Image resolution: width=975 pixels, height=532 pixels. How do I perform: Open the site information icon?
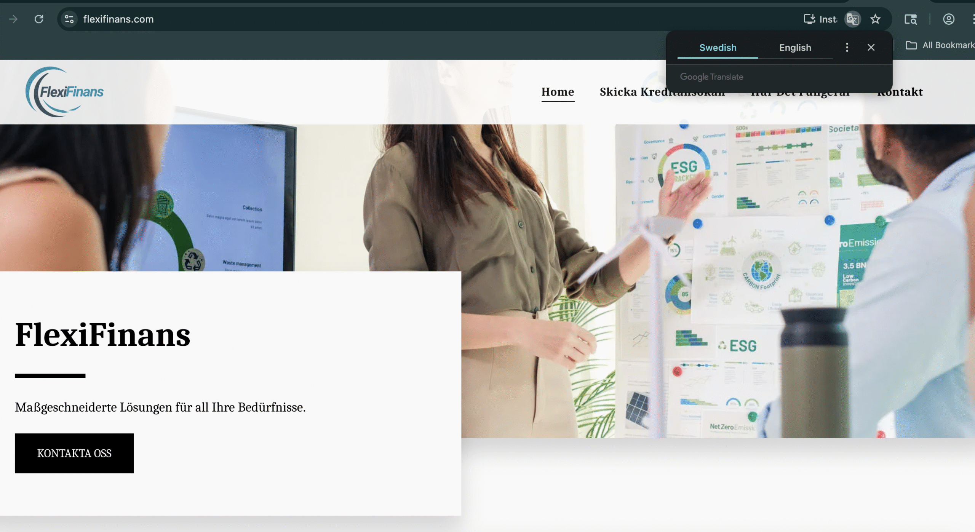click(x=69, y=19)
